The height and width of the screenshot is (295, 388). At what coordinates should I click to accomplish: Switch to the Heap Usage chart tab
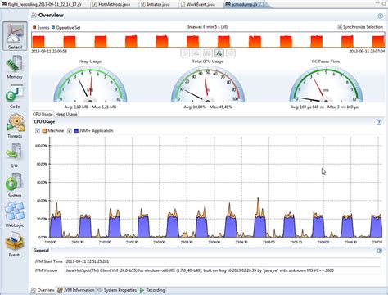tap(66, 114)
